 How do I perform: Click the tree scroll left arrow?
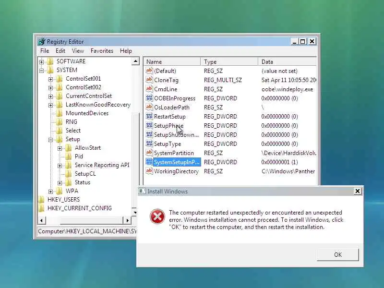pos(41,220)
